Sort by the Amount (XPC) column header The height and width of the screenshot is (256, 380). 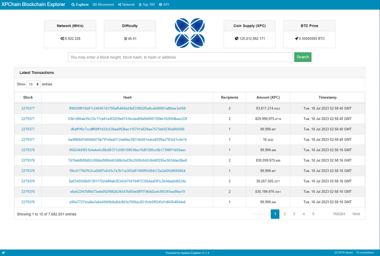268,97
